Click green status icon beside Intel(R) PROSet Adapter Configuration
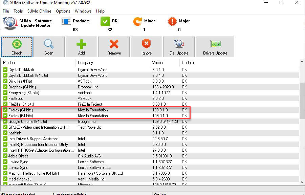This screenshot has width=305, height=195. pyautogui.click(x=5, y=150)
